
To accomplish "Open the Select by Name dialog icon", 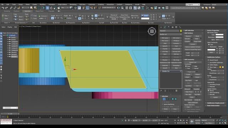I will click(x=35, y=8).
